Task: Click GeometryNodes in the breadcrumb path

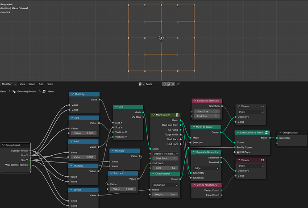Action: pyautogui.click(x=26, y=92)
